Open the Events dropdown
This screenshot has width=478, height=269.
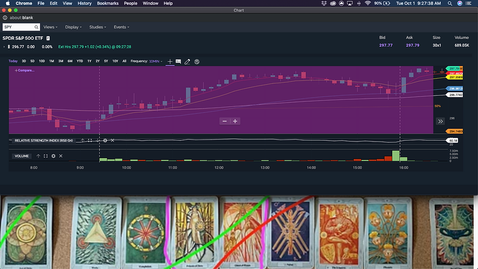click(121, 27)
